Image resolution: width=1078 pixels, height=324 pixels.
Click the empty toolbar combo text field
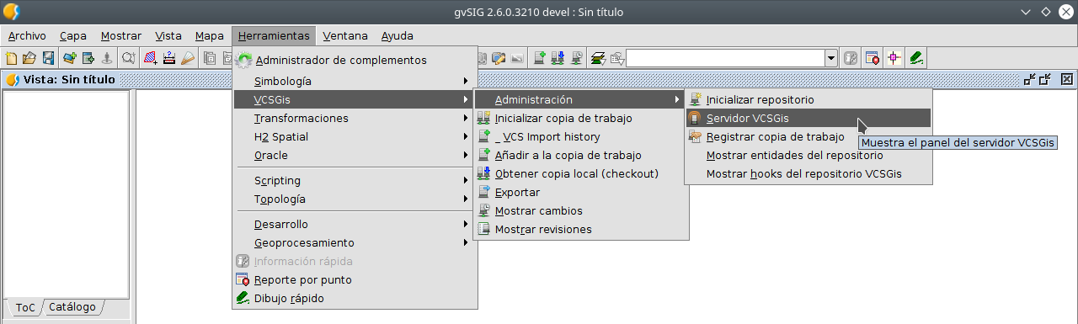(x=726, y=58)
